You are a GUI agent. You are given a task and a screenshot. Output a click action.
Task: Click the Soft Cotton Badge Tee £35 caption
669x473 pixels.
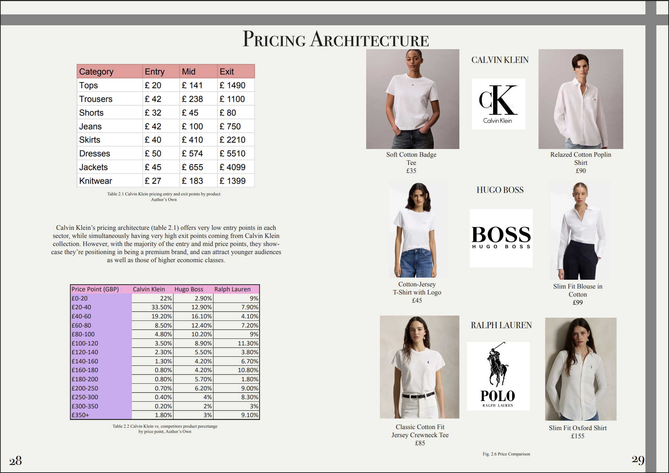point(411,163)
